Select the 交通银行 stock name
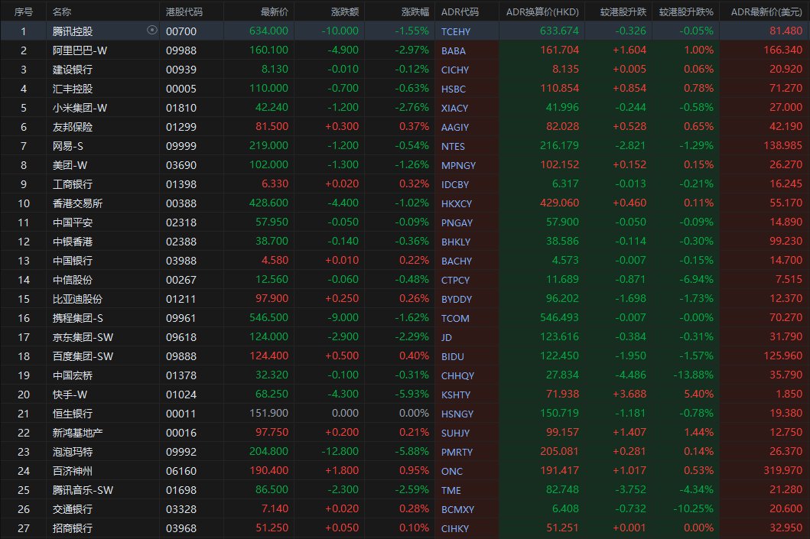This screenshot has height=539, width=810. pos(73,508)
